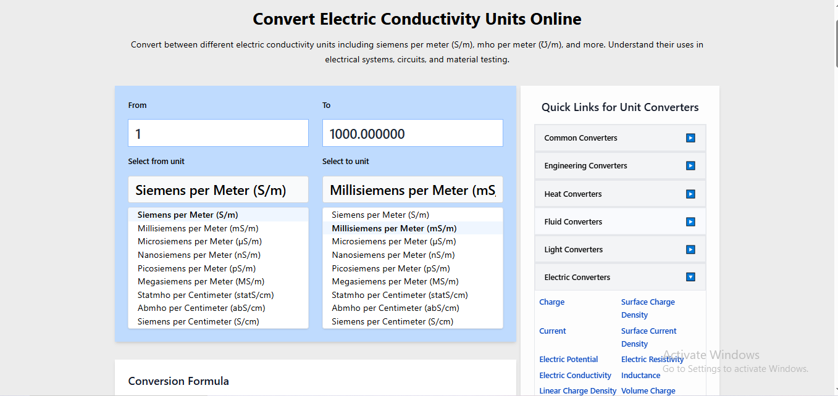Click the Engineering Converters arrow icon
838x396 pixels.
click(690, 165)
